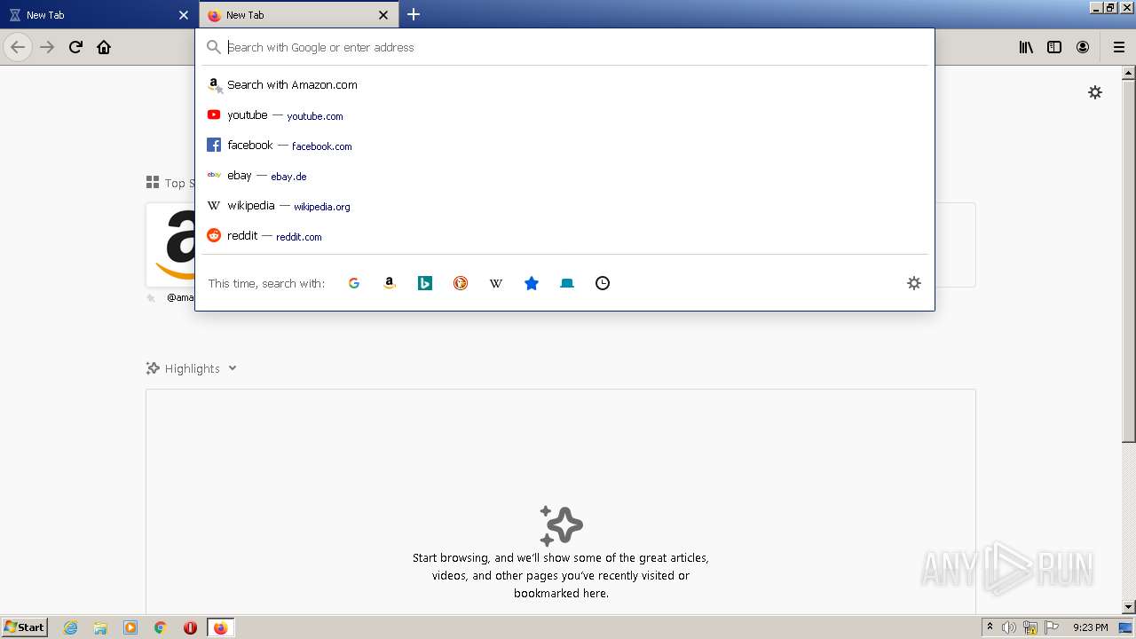Open the Firefox home page button

tap(104, 47)
